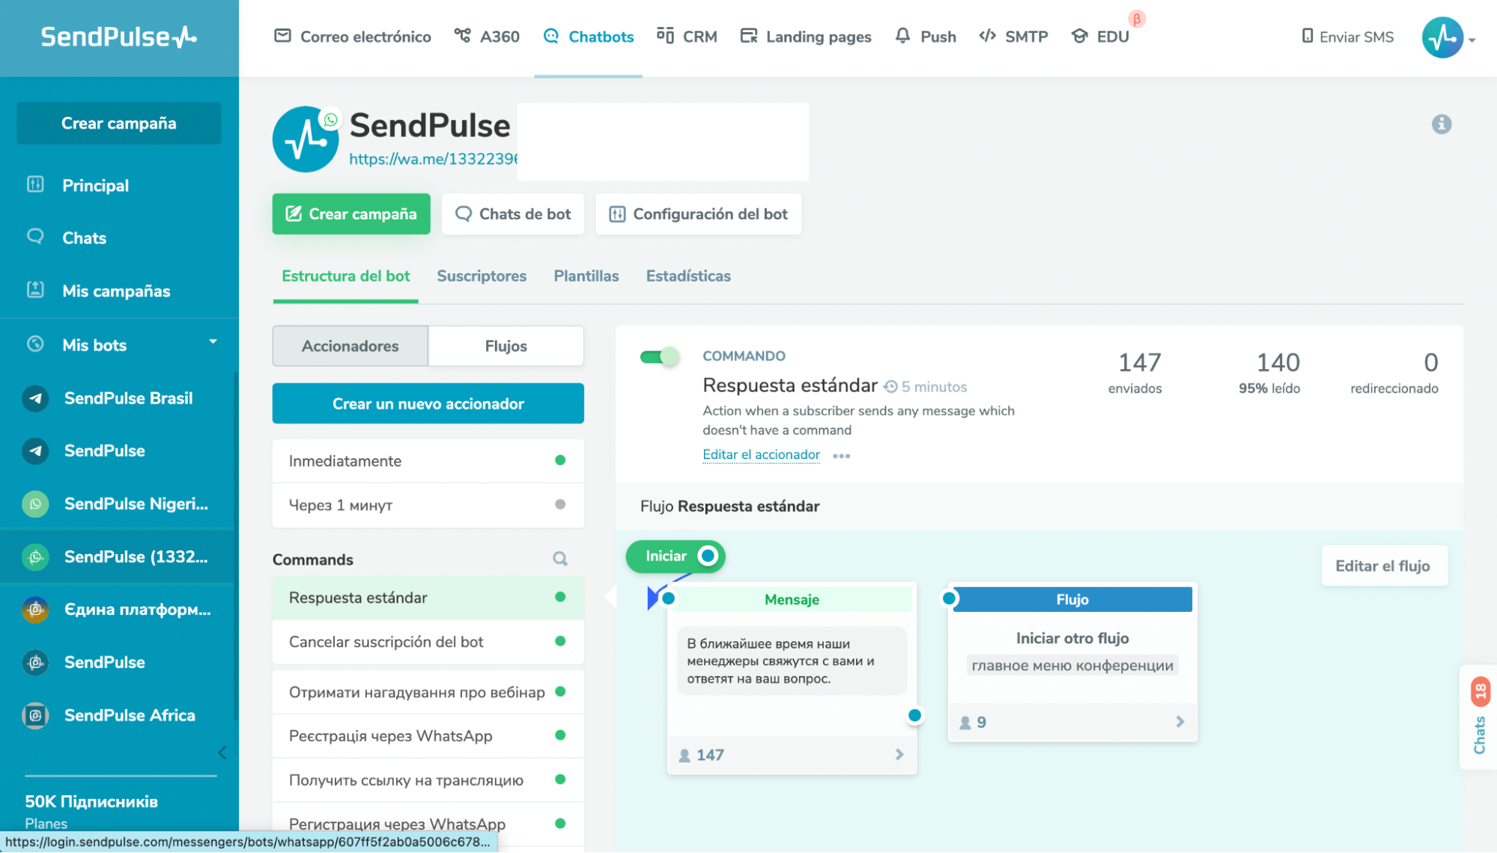Viewport: 1497px width, 853px height.
Task: Click the SendPulse bot avatar image
Action: [306, 139]
